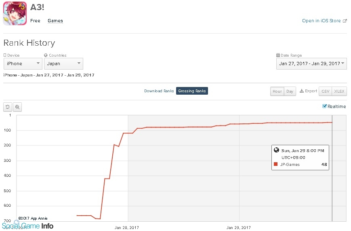Viewport: 351px width, 231px height.
Task: Click the magnifier zoom icon
Action: 17,107
